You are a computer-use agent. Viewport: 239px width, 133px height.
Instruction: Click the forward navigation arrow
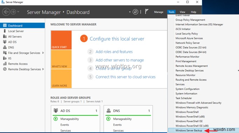pyautogui.click(x=13, y=12)
